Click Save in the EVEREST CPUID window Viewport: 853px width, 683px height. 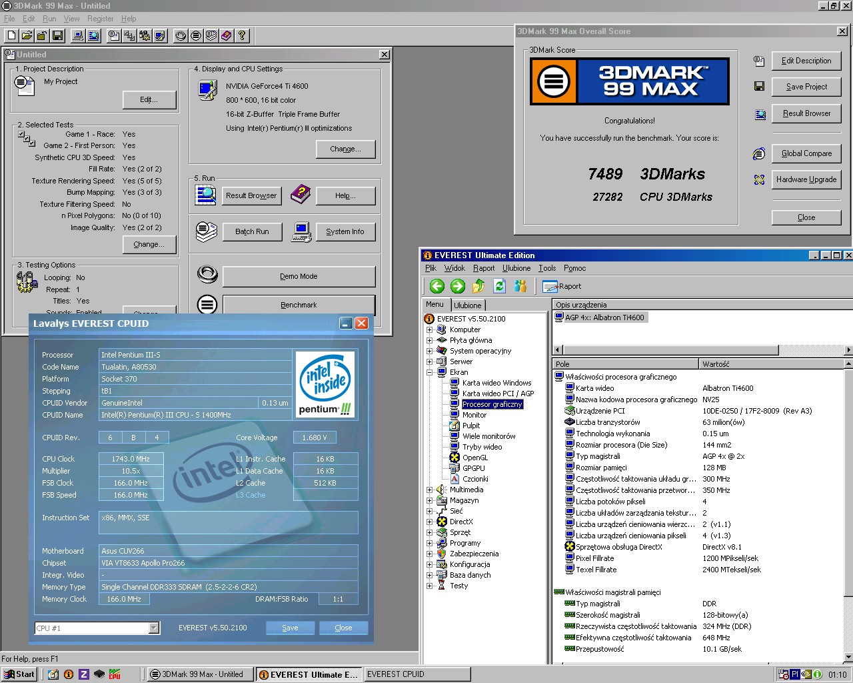pos(290,628)
